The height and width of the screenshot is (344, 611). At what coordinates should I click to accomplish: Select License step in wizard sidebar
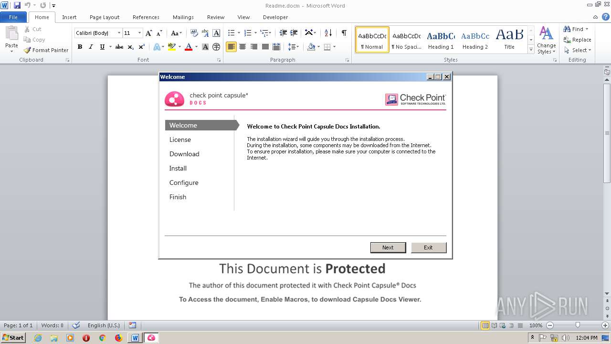[x=180, y=140]
